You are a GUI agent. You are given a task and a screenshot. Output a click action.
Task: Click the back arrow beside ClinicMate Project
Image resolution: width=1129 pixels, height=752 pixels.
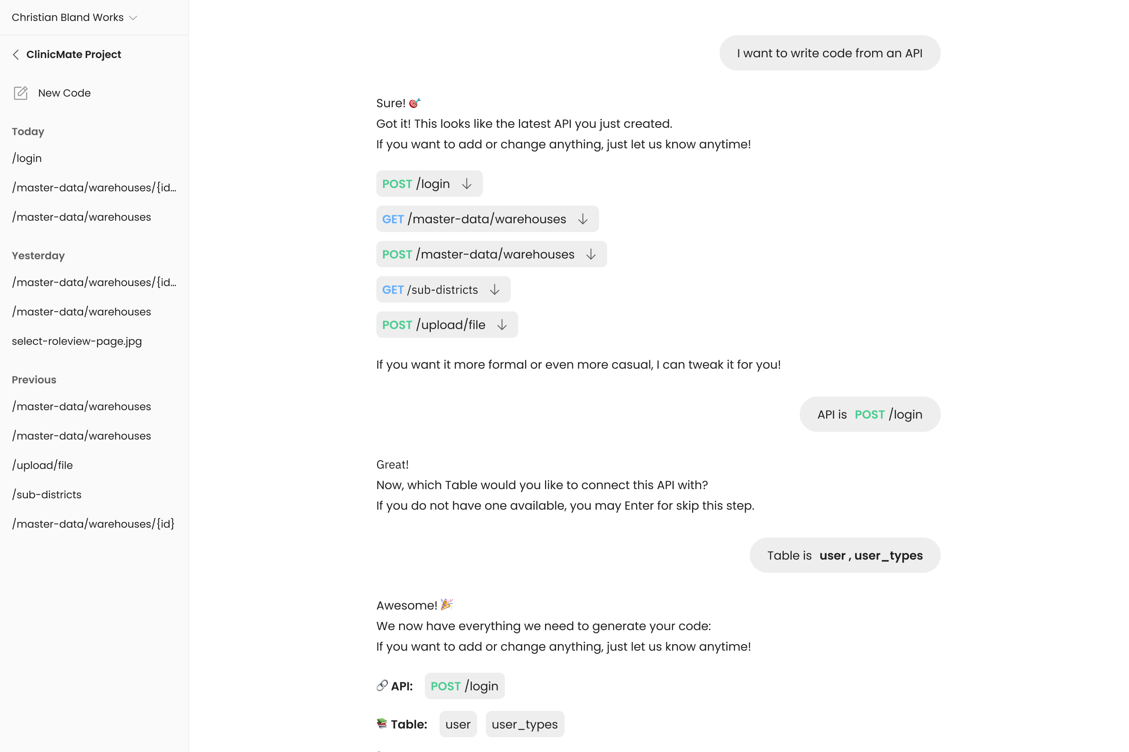pos(16,55)
